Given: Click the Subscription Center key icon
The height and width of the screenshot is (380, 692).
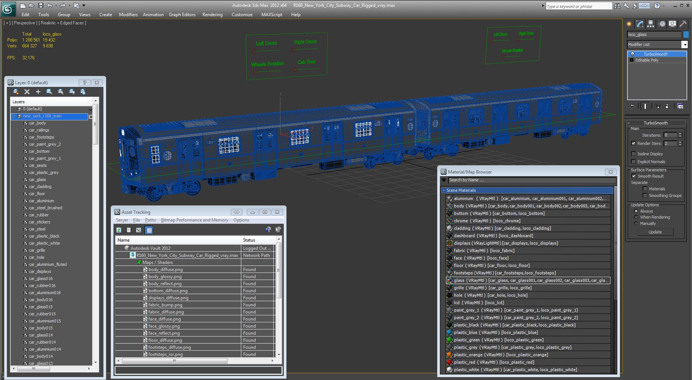Looking at the screenshot, I should click(626, 6).
